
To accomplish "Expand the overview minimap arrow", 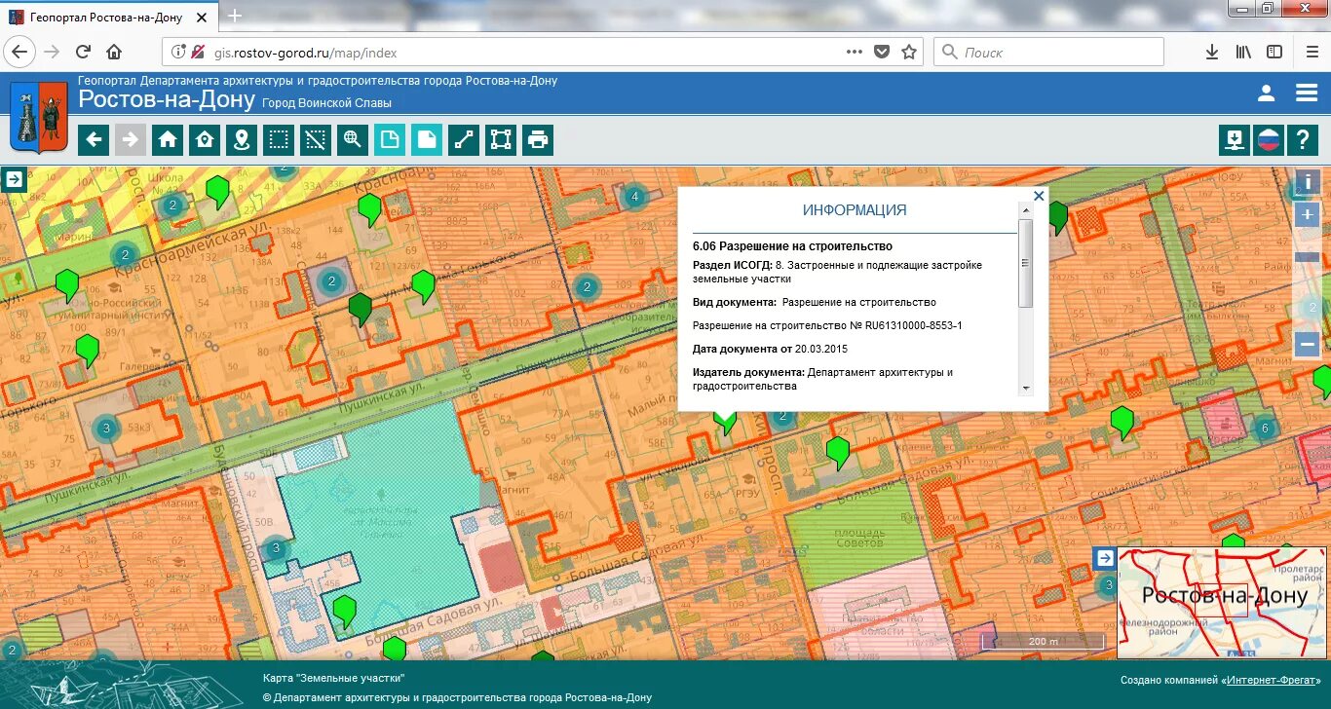I will [x=1105, y=558].
